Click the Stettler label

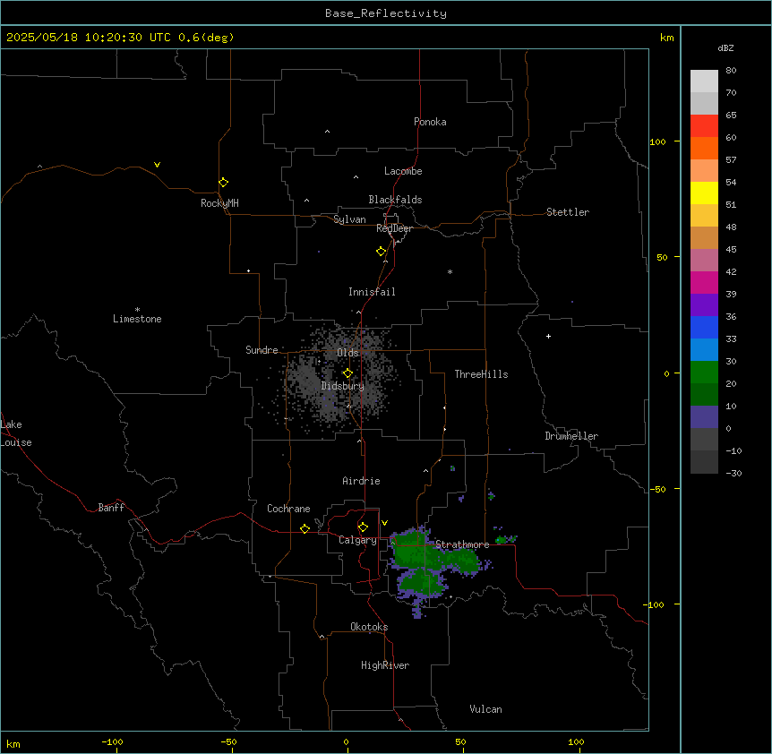568,212
